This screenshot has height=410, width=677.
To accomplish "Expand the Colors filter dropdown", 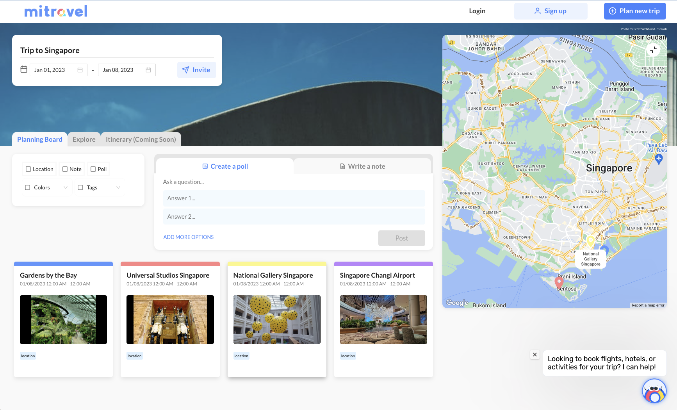I will pyautogui.click(x=65, y=187).
